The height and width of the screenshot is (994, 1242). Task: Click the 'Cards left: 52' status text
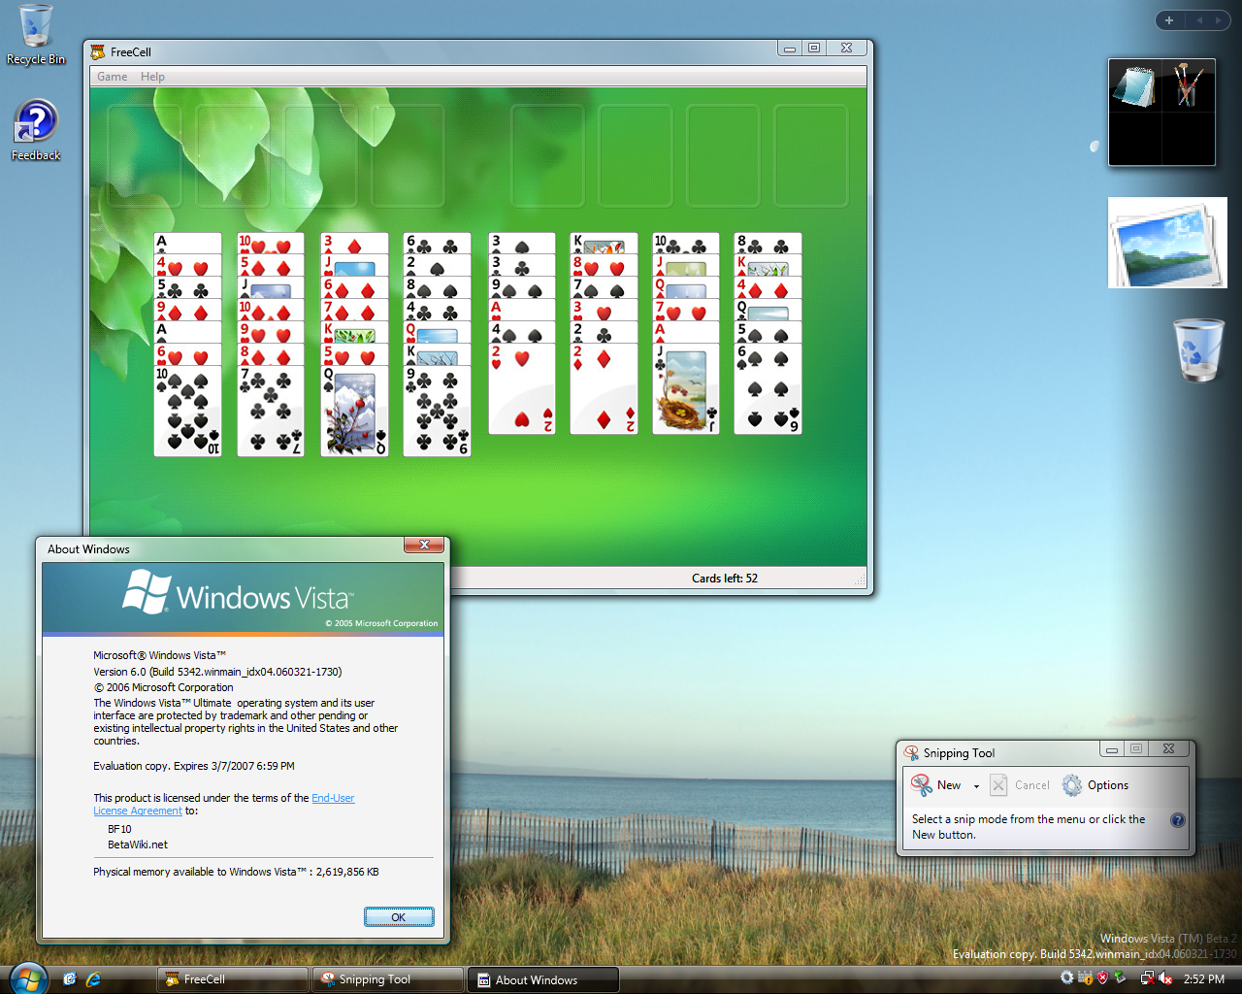pyautogui.click(x=725, y=579)
